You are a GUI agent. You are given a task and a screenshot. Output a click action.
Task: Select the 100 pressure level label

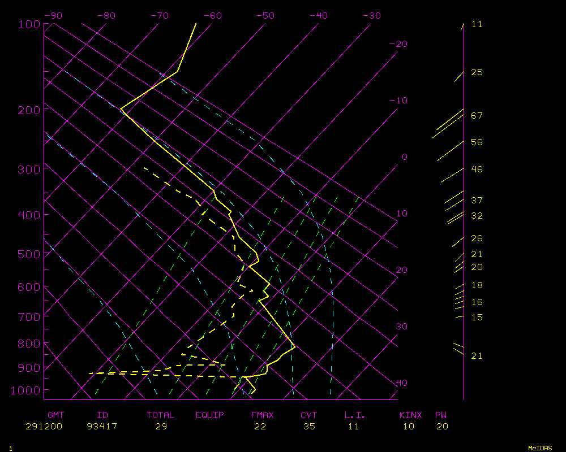(29, 25)
